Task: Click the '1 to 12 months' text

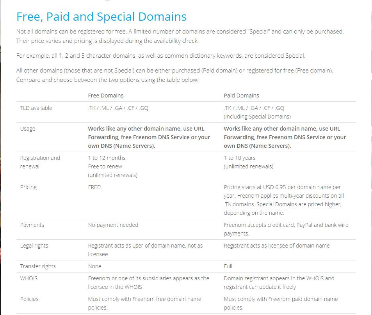Action: pos(107,158)
